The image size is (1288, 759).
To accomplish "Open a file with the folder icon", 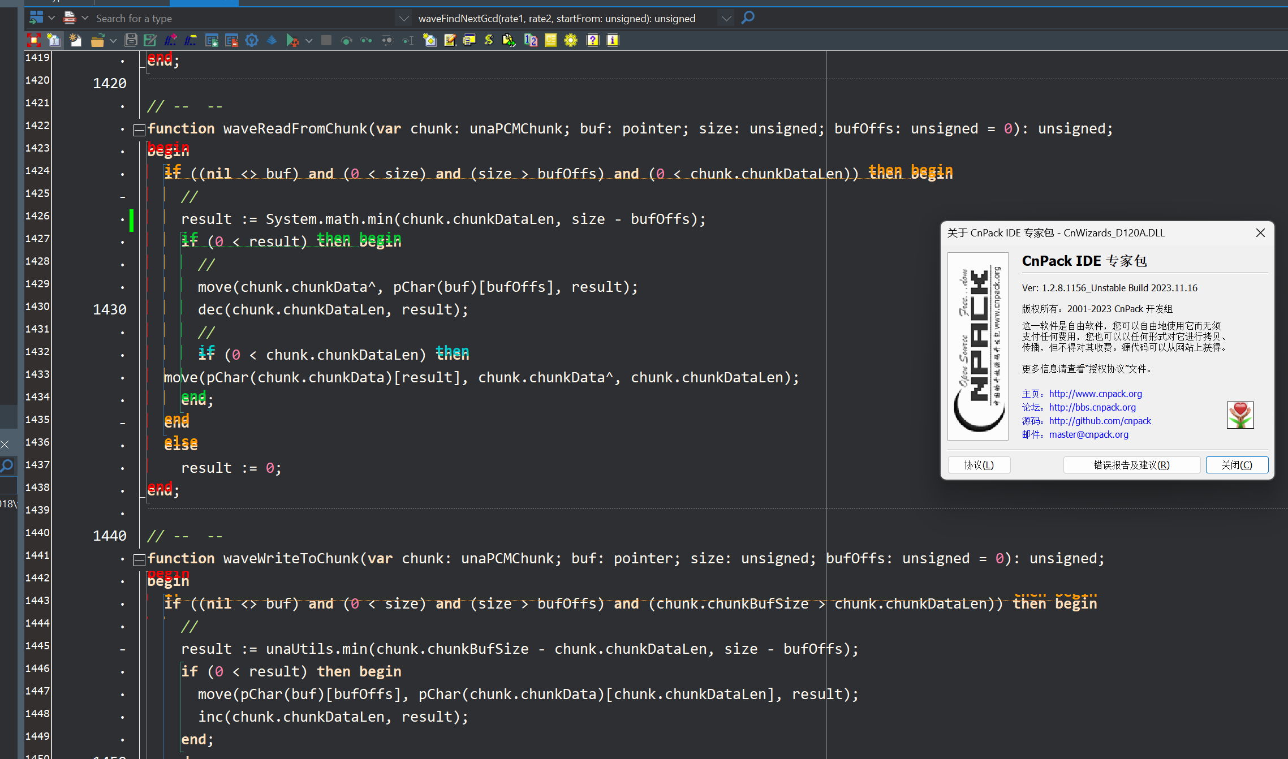I will [97, 40].
